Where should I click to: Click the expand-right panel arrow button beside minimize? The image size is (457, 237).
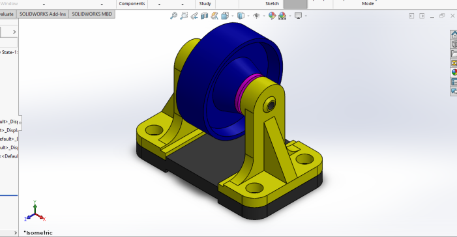[x=422, y=16]
